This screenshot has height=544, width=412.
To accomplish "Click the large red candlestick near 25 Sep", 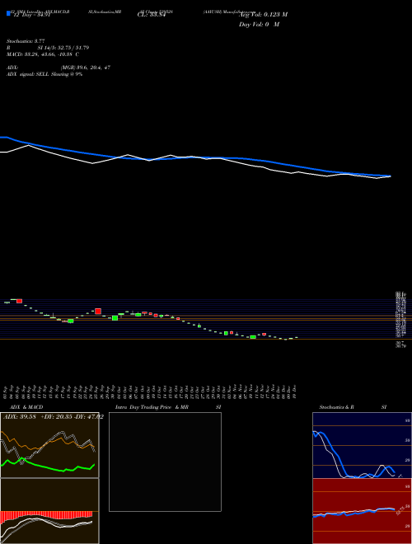I will click(x=98, y=312).
